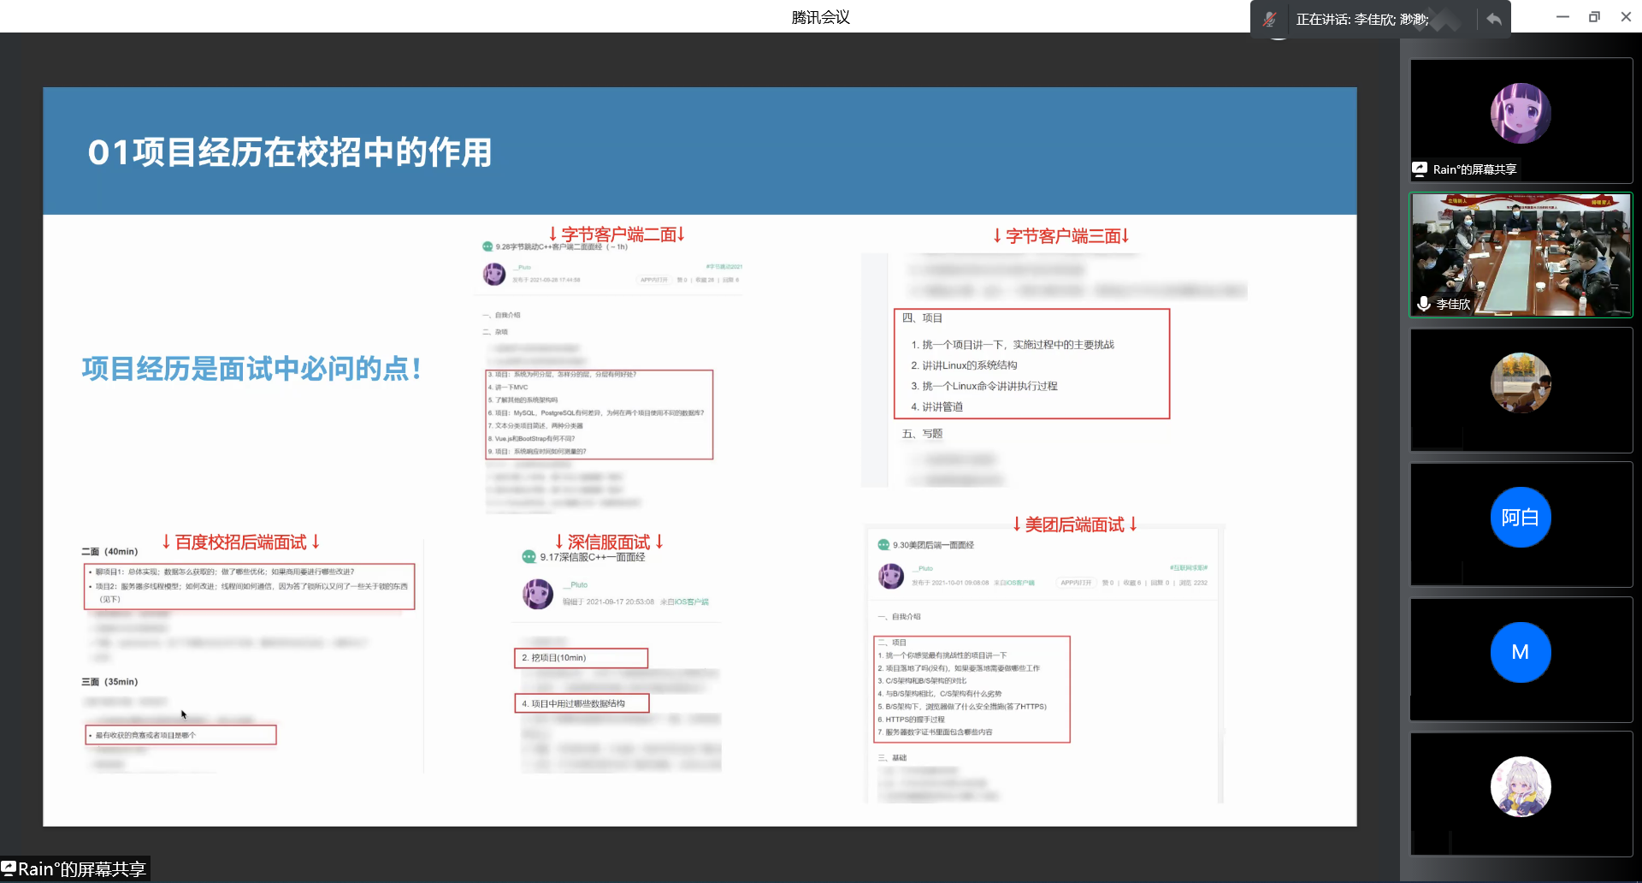
Task: Click the return arrow in the speaker bar
Action: pos(1493,19)
